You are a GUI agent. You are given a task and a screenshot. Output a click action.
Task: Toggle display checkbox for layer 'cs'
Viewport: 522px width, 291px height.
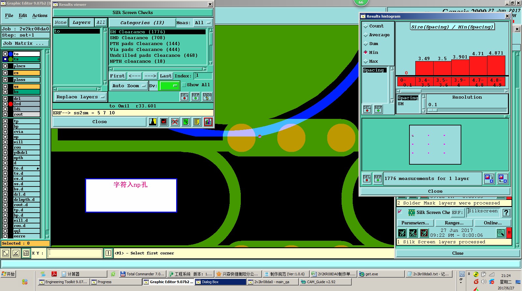click(5, 73)
